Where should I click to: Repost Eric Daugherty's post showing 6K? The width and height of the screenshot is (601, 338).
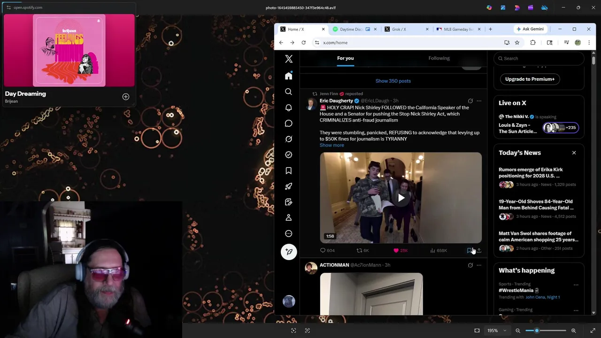362,251
